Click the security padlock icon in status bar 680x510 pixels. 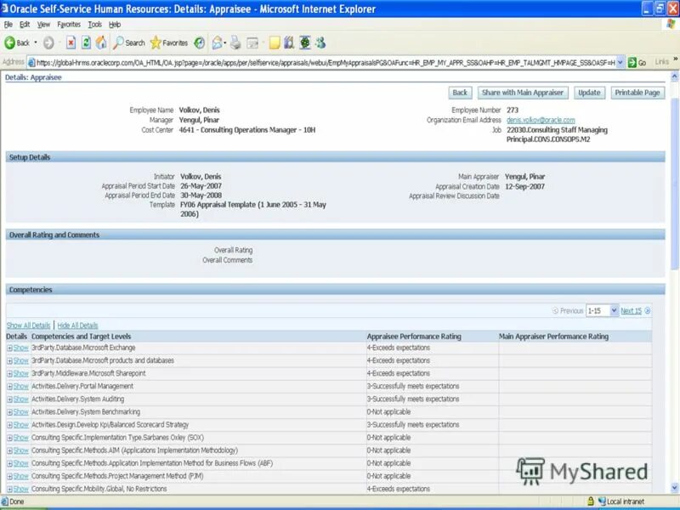pyautogui.click(x=590, y=501)
